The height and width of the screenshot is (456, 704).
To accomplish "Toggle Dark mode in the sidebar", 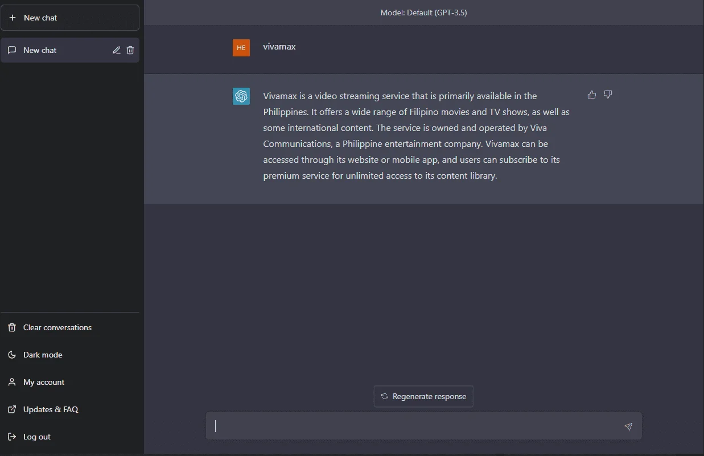I will [70, 355].
